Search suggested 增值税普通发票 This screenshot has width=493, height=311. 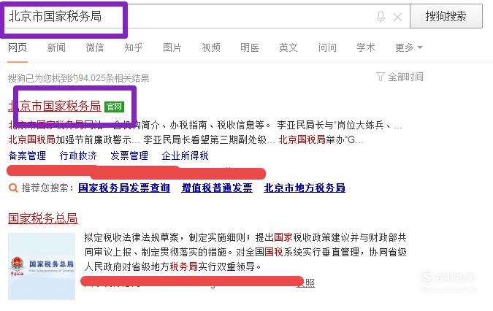point(217,188)
